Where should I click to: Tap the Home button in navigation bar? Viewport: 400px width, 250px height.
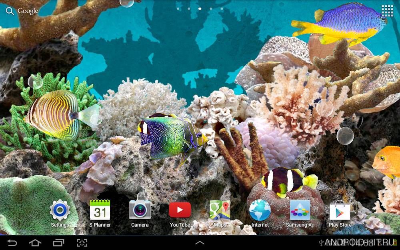tap(35, 243)
